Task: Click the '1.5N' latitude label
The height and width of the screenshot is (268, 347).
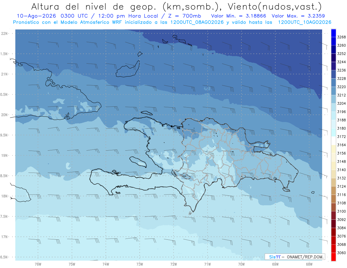Action: click(x=4, y=54)
